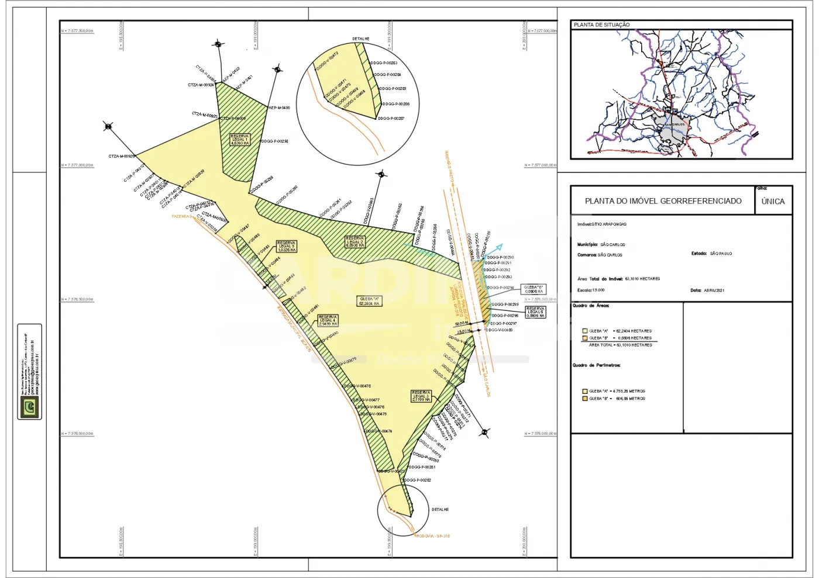Click the Reserva Legal 2 area label
819x578 pixels.
click(355, 242)
